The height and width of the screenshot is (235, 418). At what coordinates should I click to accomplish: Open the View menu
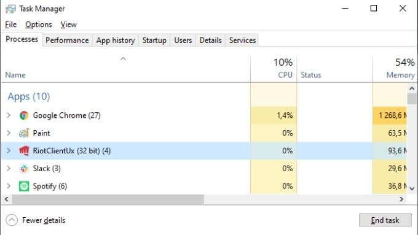(68, 25)
